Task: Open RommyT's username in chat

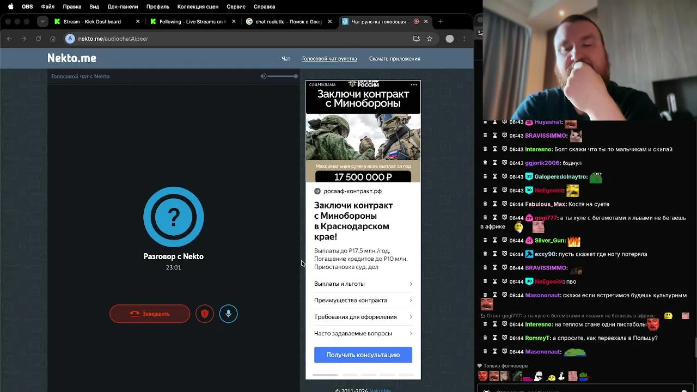Action: coord(537,338)
